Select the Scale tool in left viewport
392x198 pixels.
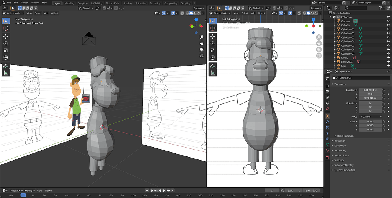click(5, 50)
